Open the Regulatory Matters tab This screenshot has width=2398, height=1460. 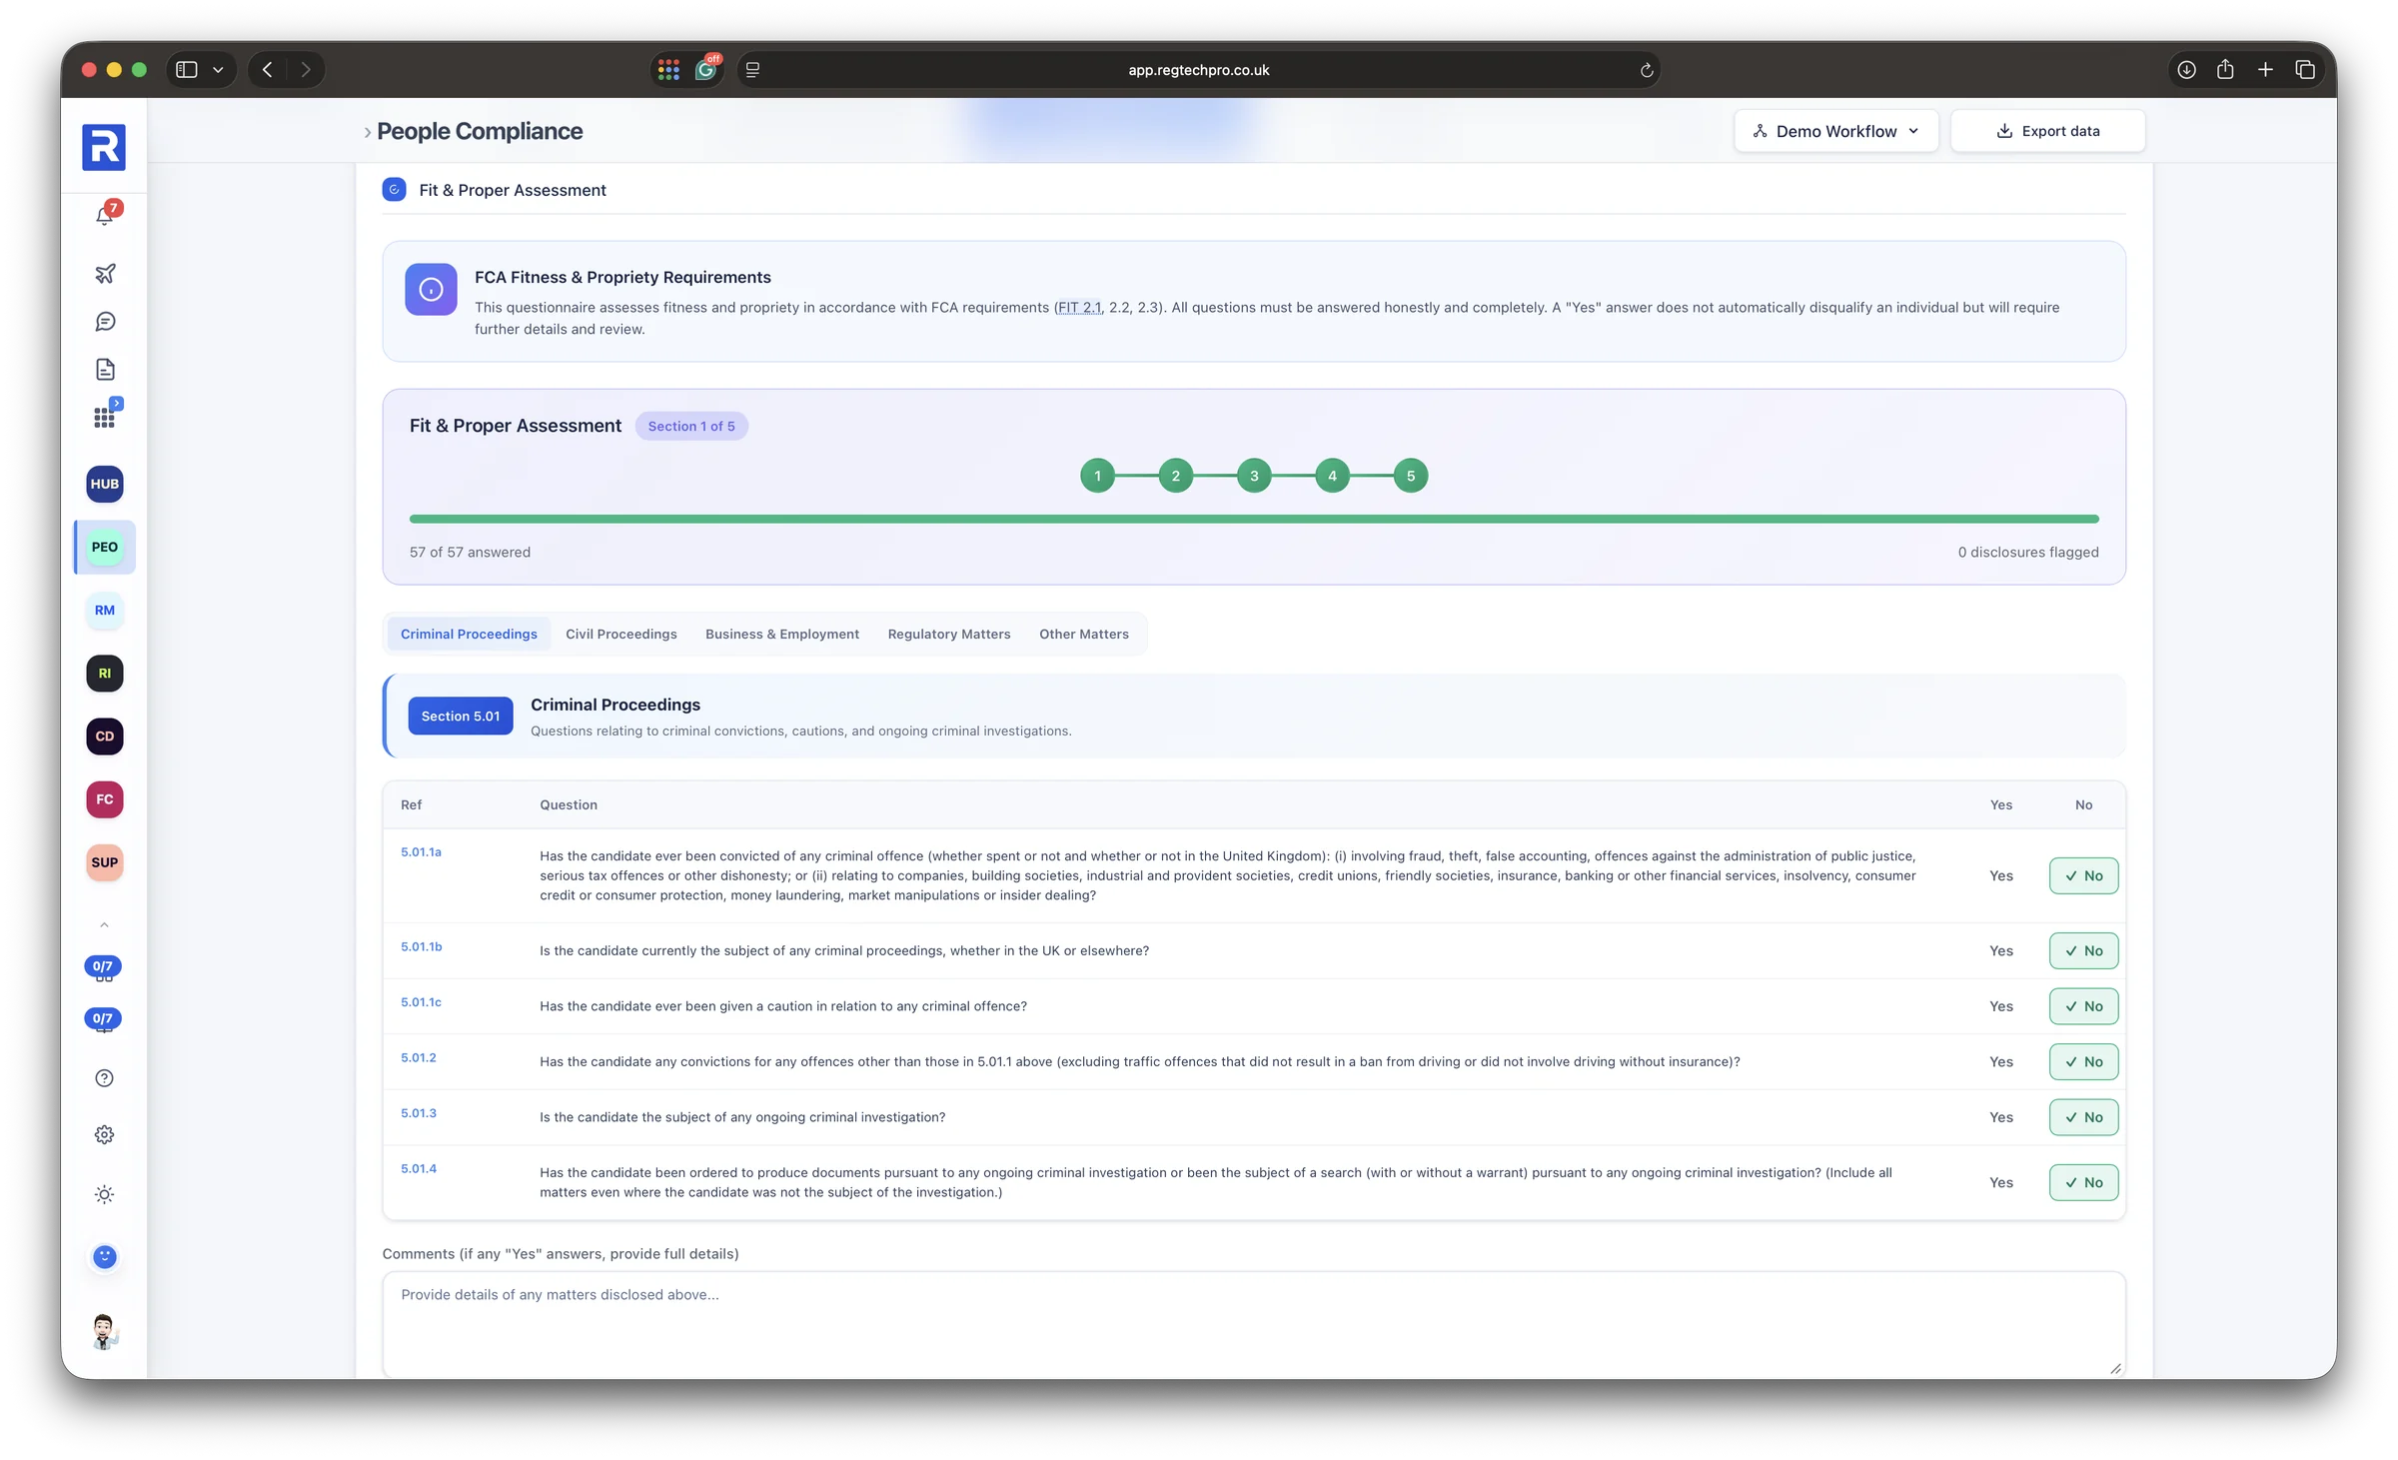(x=948, y=634)
